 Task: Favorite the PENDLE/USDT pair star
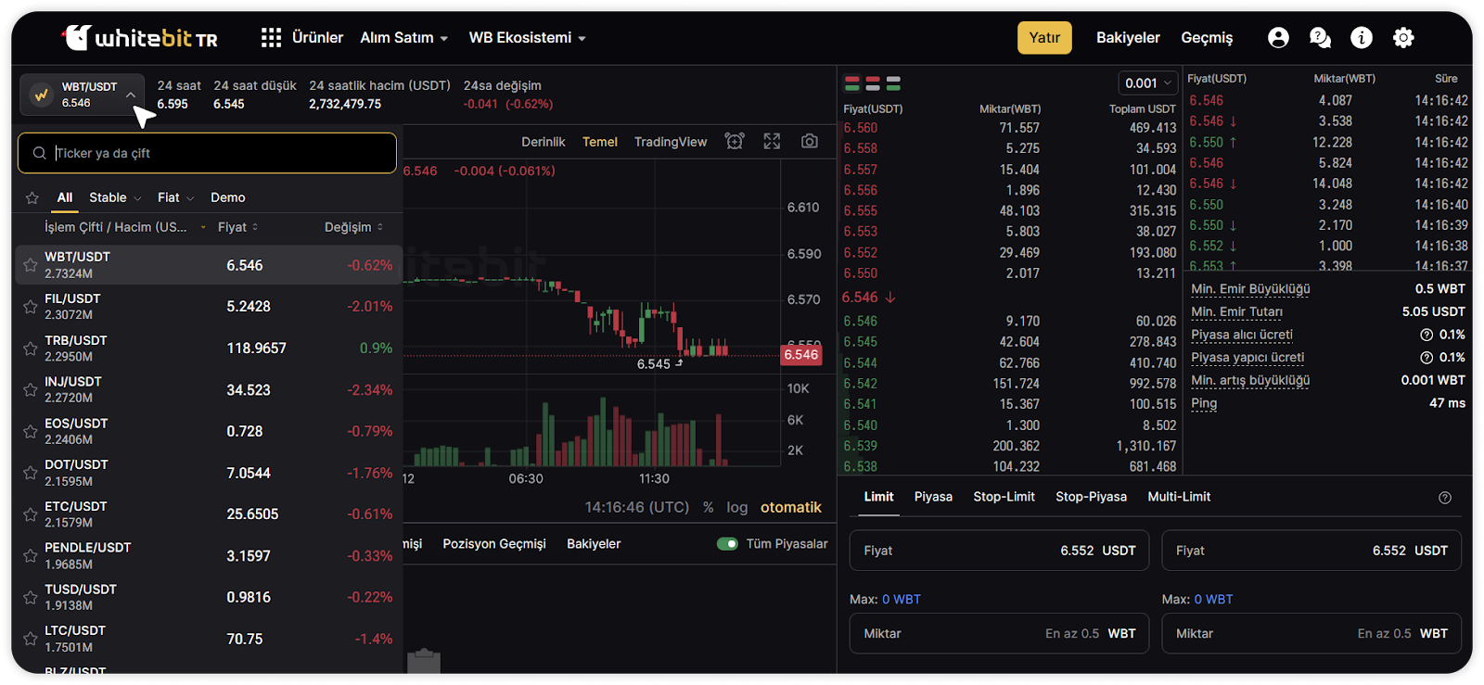pos(30,556)
